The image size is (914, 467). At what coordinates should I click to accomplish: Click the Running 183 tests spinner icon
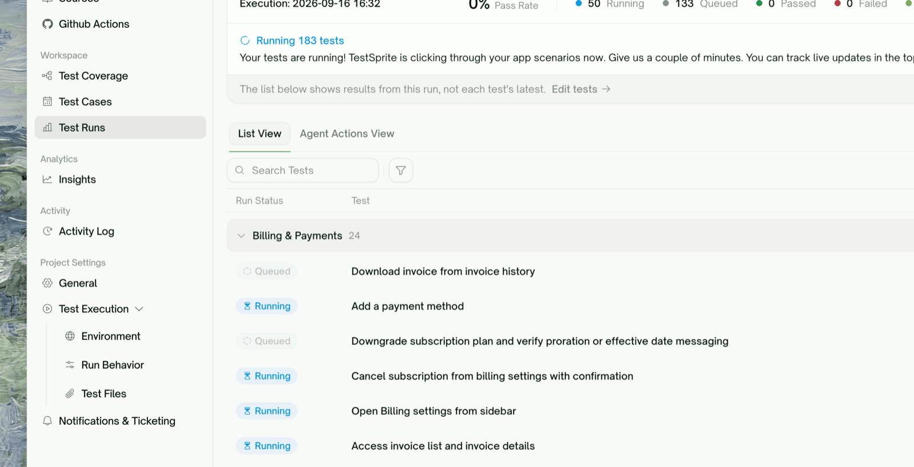tap(245, 41)
